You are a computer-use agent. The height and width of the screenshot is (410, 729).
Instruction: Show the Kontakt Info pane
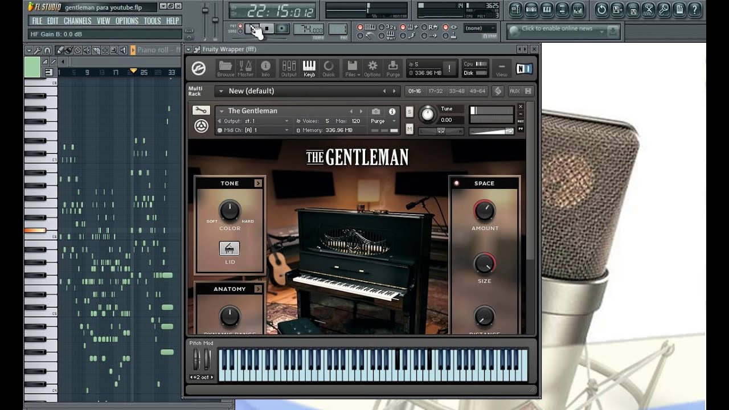pos(265,68)
